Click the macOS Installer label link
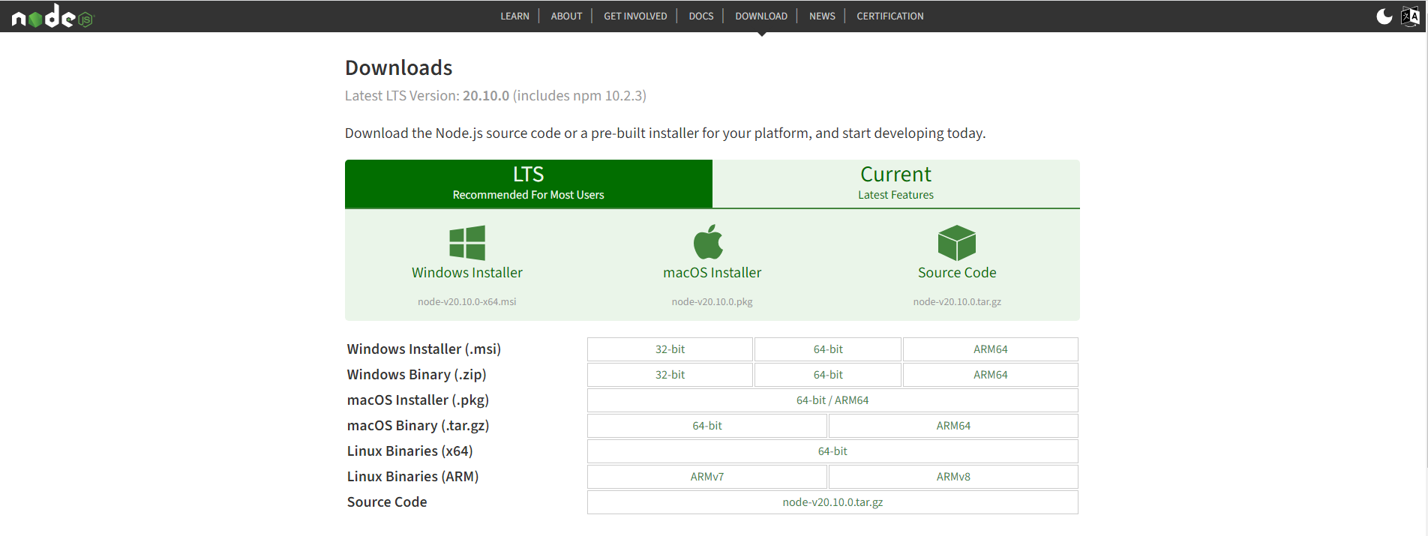Viewport: 1428px width, 536px height. 712,273
